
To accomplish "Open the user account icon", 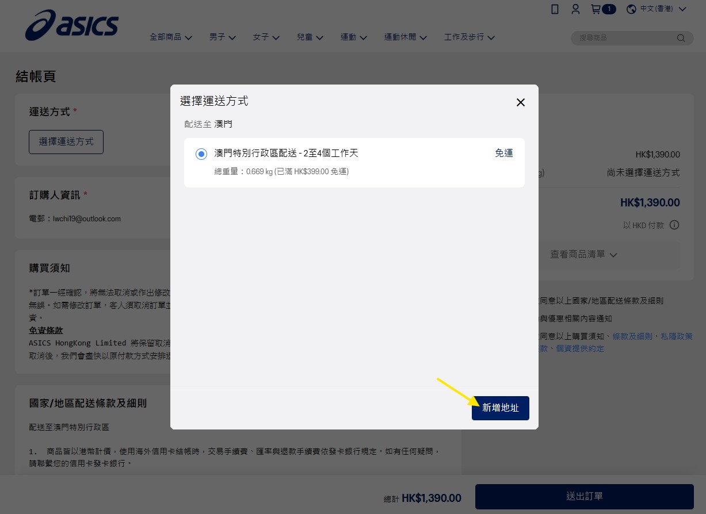I will click(575, 9).
